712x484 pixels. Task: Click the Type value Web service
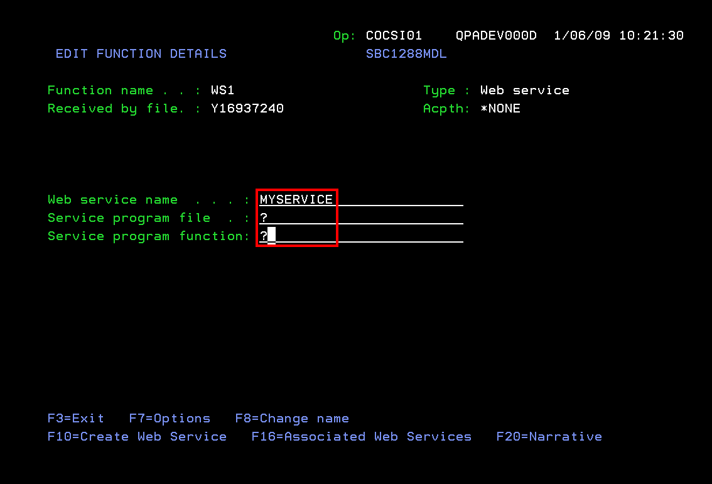click(x=525, y=90)
